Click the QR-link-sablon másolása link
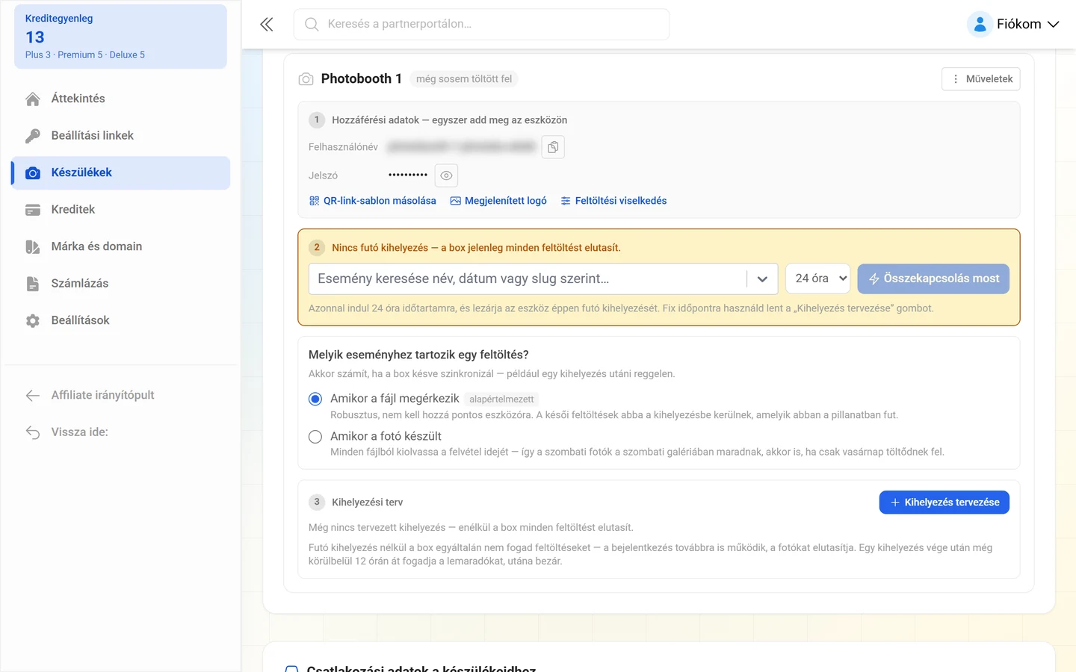Screen dimensions: 1076x672 373,201
